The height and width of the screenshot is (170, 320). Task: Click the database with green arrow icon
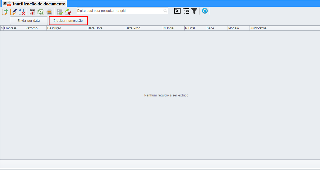tap(60, 12)
